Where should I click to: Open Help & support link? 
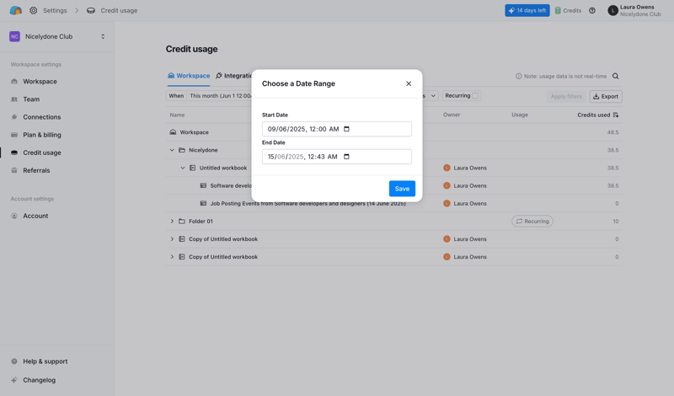45,361
